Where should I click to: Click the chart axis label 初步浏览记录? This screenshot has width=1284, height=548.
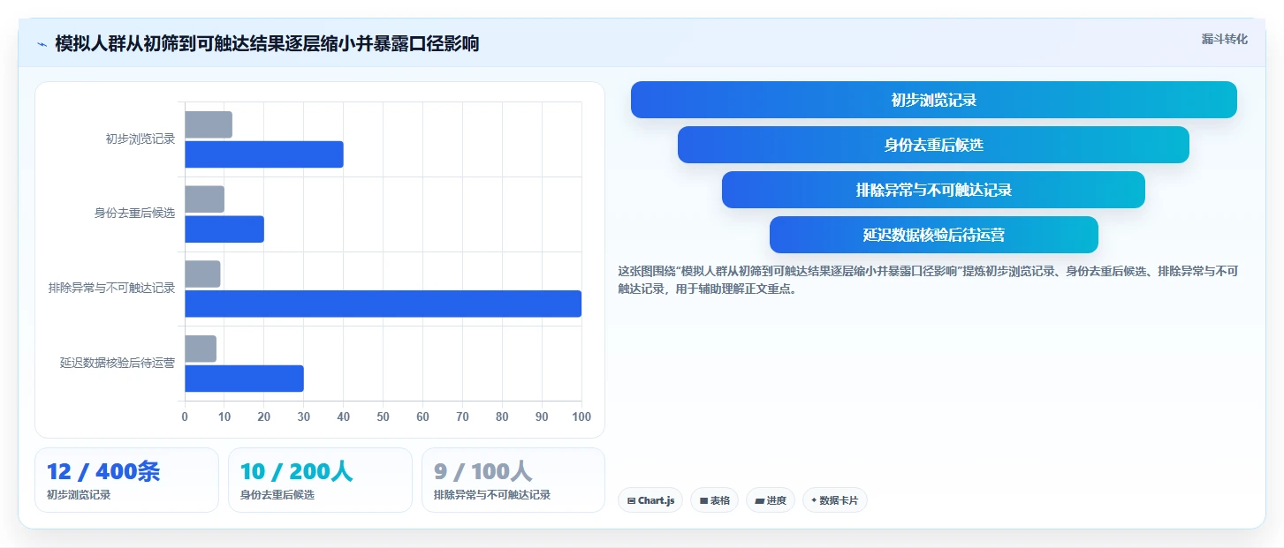[x=141, y=139]
